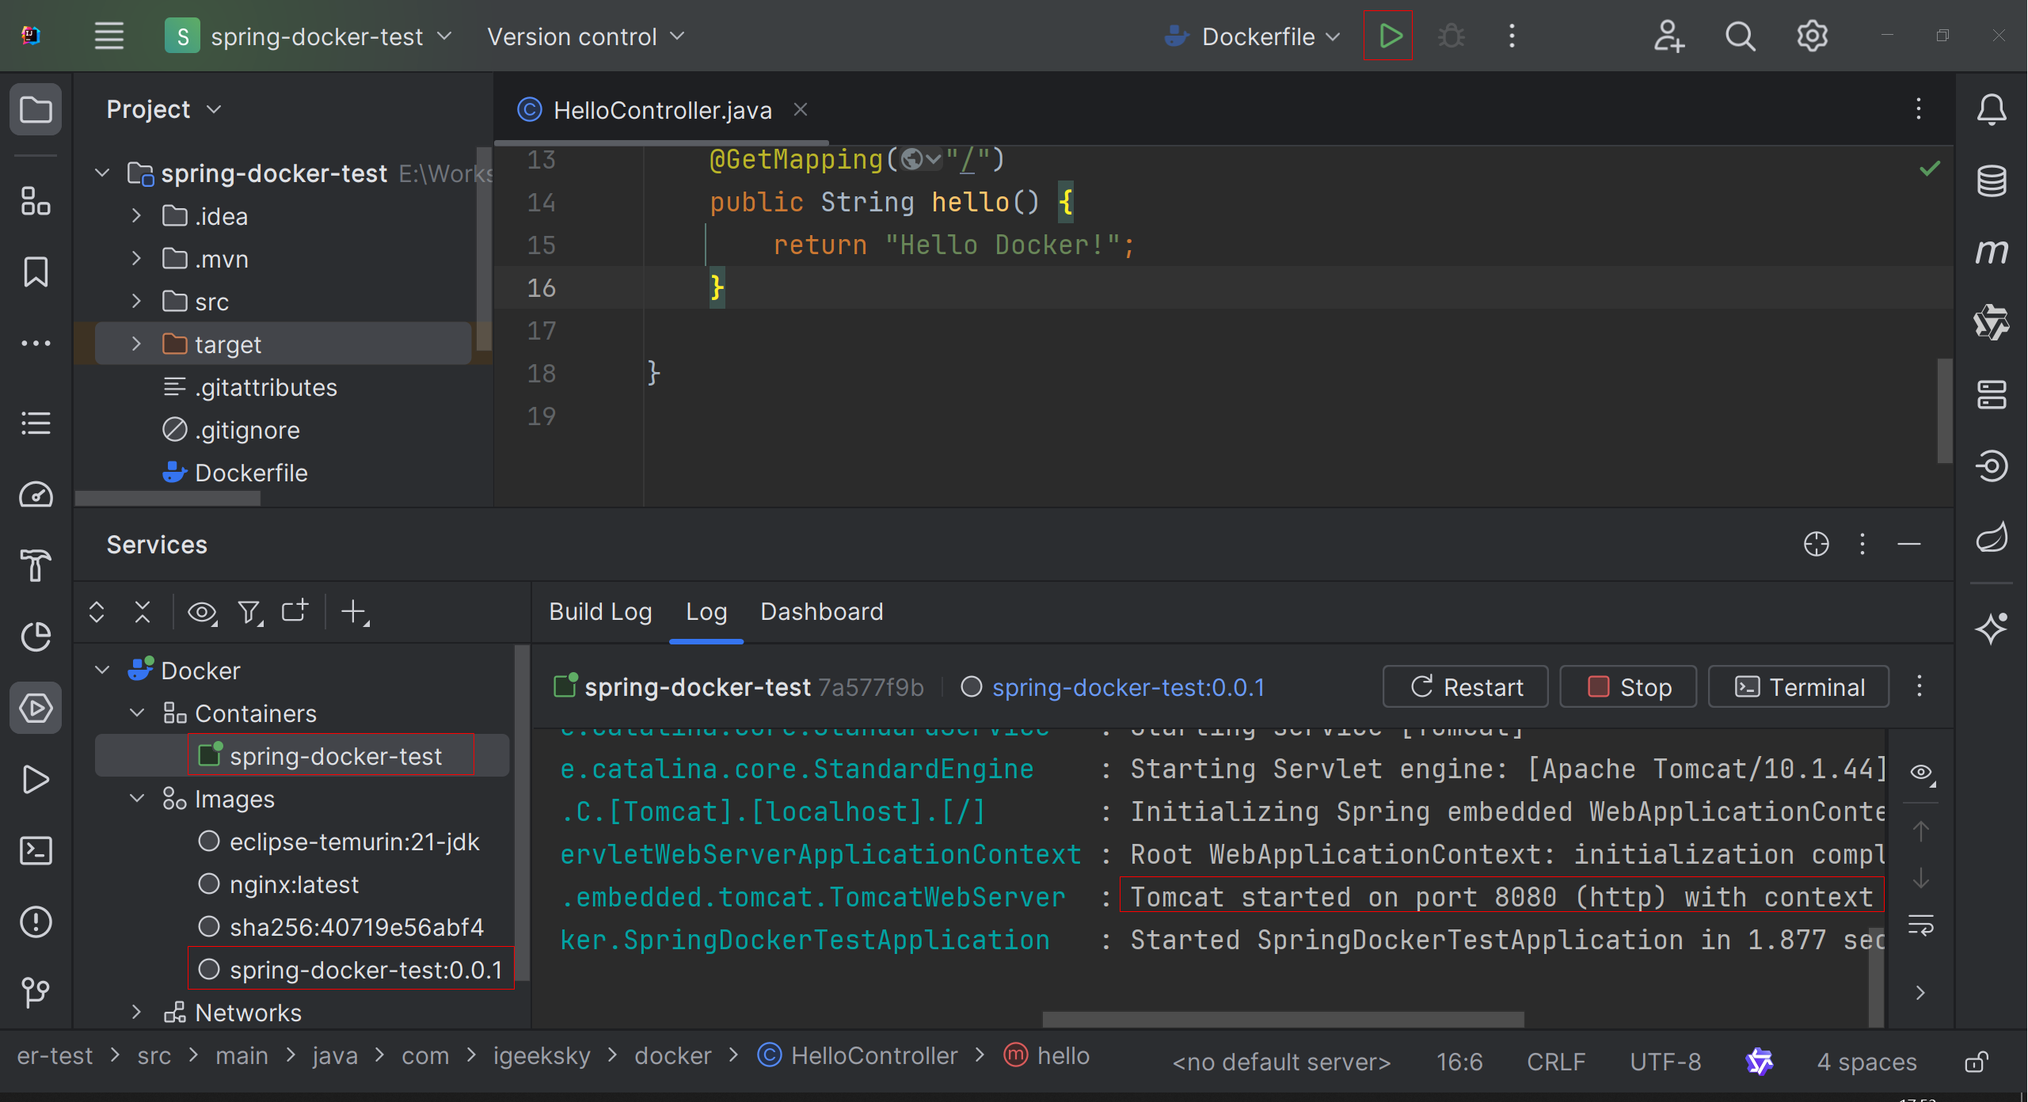The image size is (2028, 1102).
Task: Click the log console horizontal scrollbar
Action: [x=1283, y=1018]
